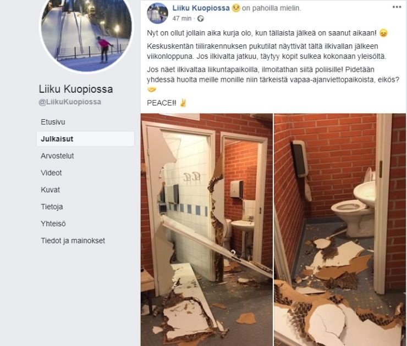Open the small Liiku Kuopiossa post avatar
This screenshot has height=346, width=407.
point(157,13)
